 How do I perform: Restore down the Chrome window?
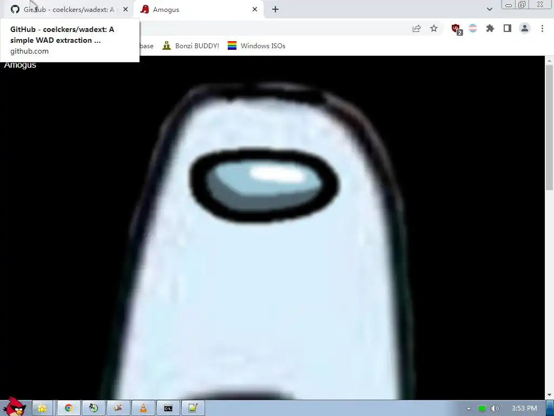tap(522, 4)
